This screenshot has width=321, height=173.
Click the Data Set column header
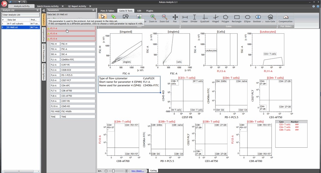click(18, 20)
